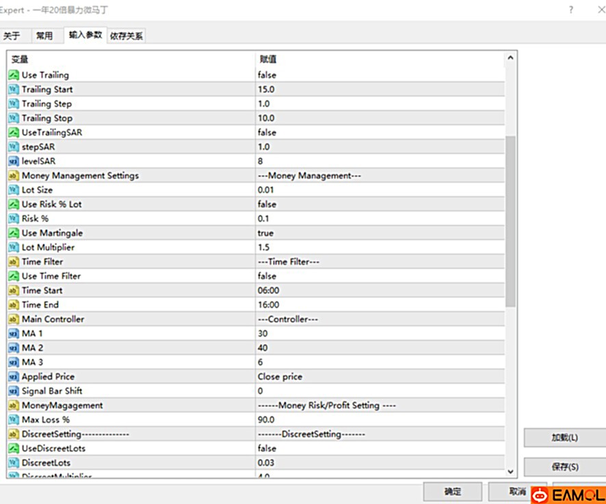The height and width of the screenshot is (504, 606).
Task: Switch to the 依存关系 tab
Action: point(127,36)
